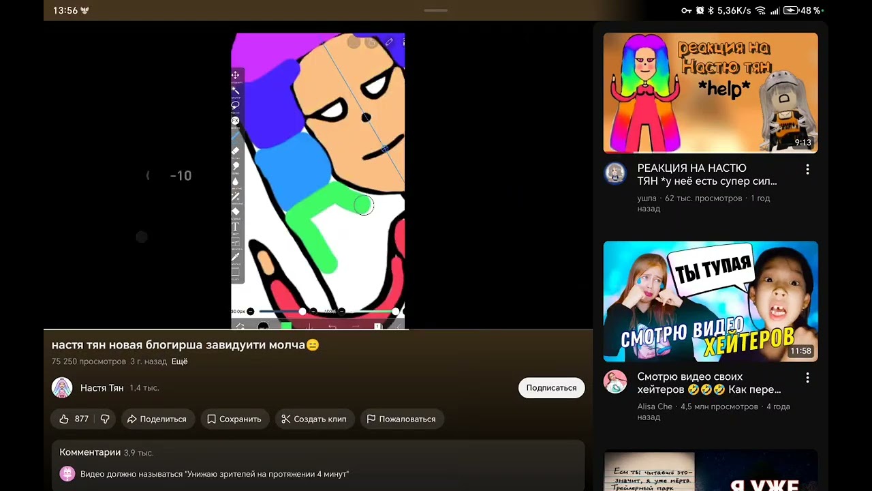Click the 75 250 просмотров view count
The image size is (872, 491).
tap(89, 361)
